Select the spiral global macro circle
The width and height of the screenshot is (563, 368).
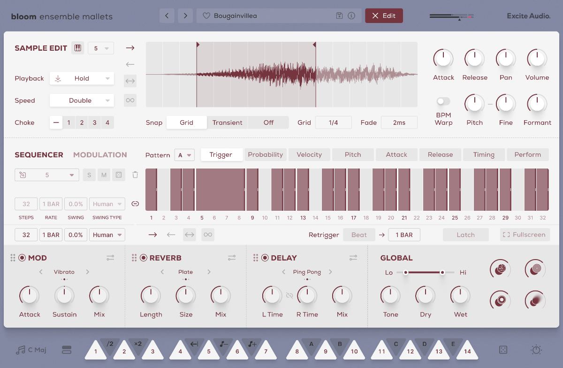(x=535, y=269)
